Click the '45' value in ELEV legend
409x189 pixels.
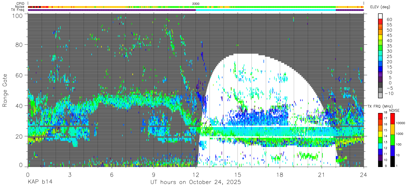[x=389, y=35]
